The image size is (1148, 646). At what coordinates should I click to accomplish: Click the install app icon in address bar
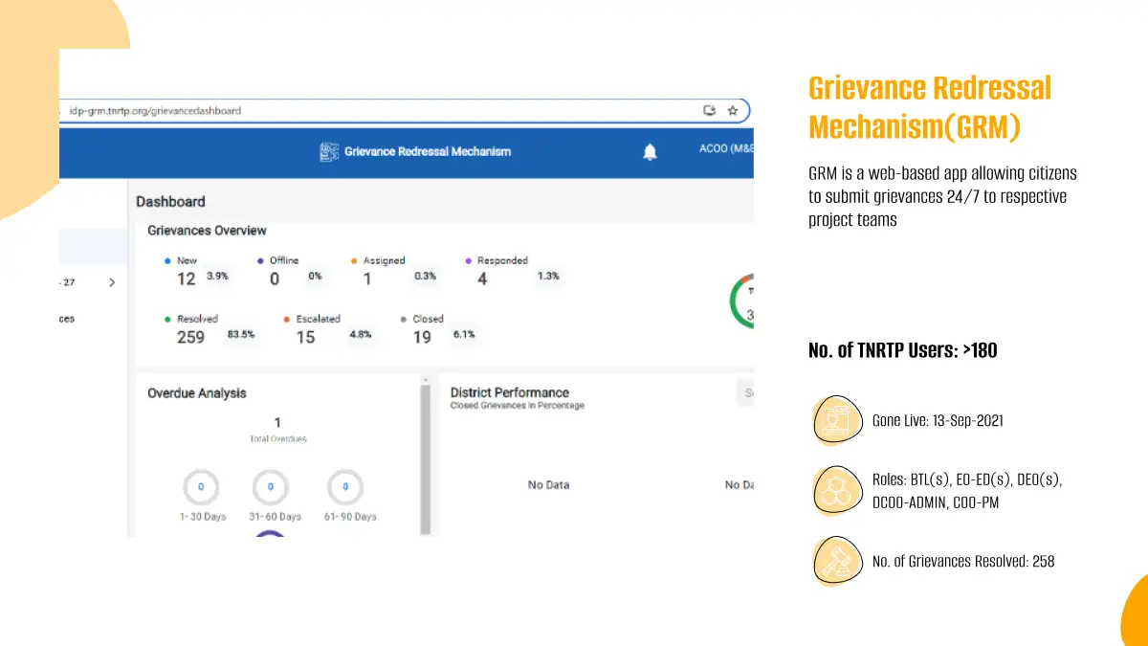[710, 110]
